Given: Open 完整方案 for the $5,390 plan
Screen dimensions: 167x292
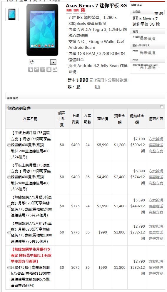Looking at the screenshot, I should (156, 212).
